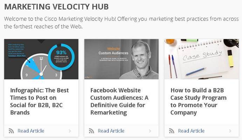
Task: Click arrow chevron on the Case Study card
Action: [230, 131]
